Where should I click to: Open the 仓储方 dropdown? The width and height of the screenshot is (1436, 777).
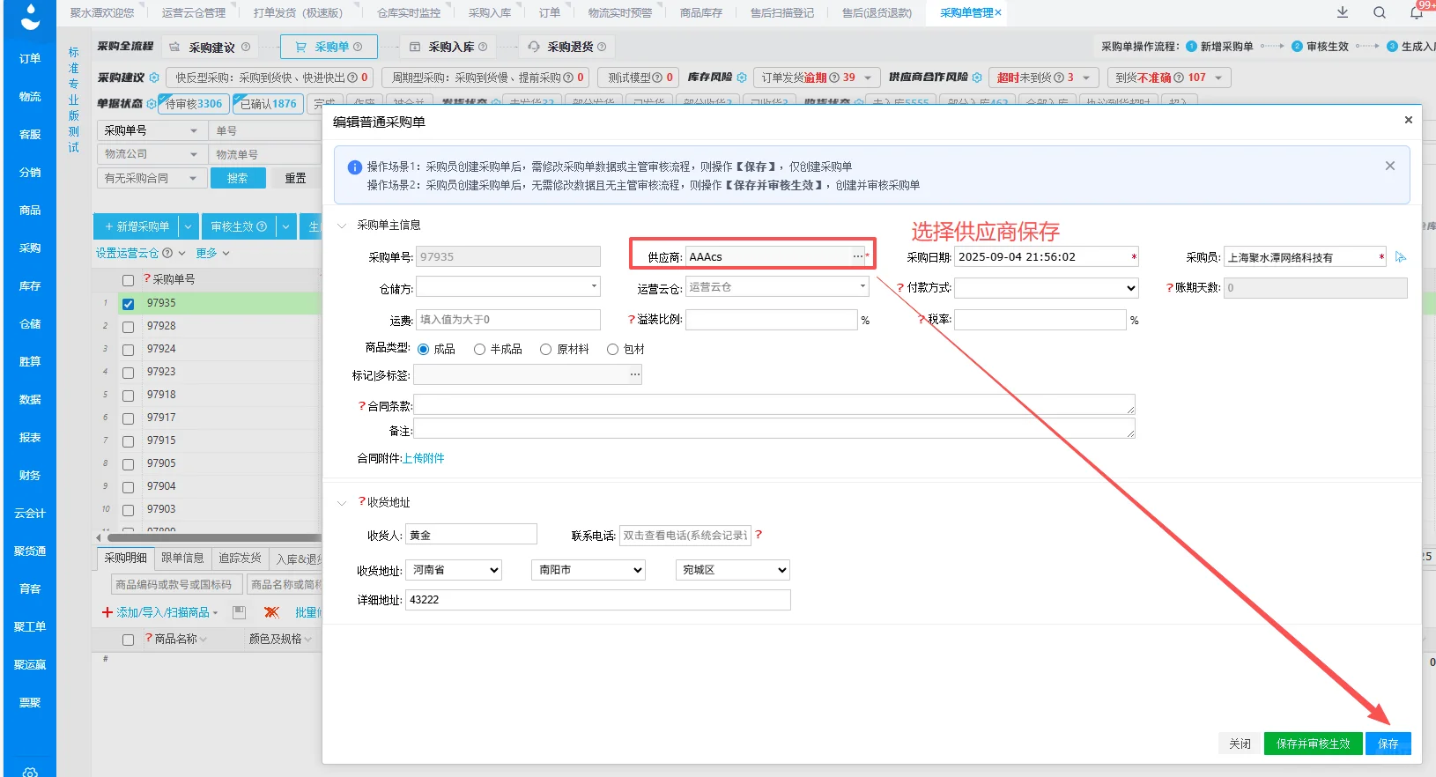click(507, 287)
